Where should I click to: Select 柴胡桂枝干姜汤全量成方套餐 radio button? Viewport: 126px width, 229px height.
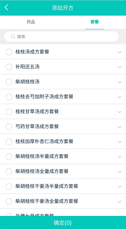point(9,201)
